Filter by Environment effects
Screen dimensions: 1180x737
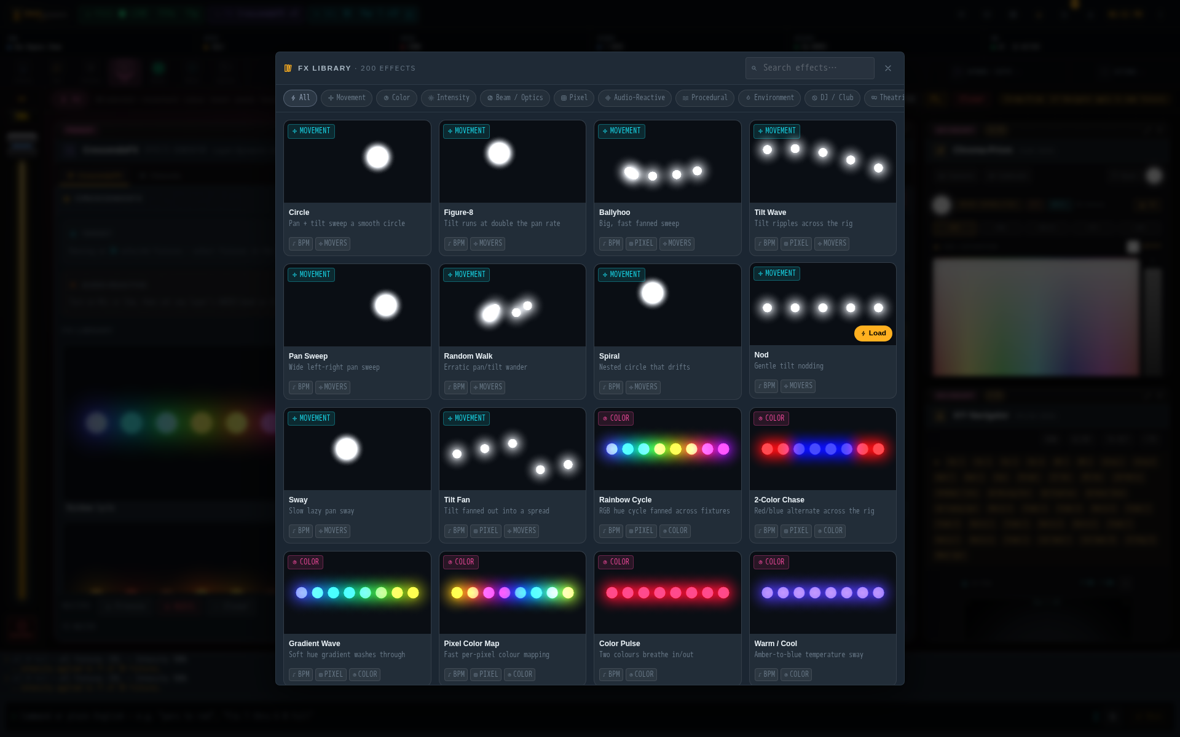tap(769, 98)
